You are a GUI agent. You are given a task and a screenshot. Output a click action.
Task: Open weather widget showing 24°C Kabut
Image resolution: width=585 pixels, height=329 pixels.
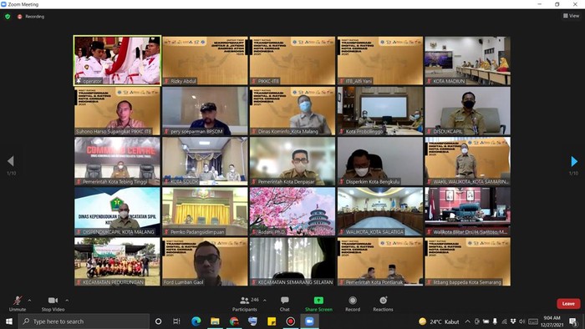439,321
